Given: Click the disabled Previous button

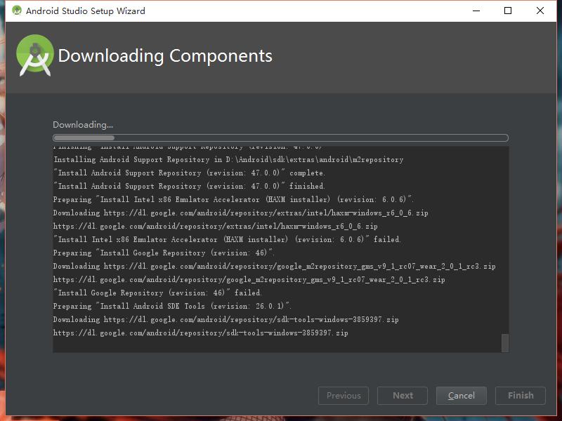Looking at the screenshot, I should coord(344,396).
